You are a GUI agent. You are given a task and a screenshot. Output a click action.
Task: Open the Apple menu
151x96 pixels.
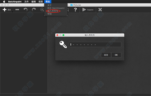pyautogui.click(x=4, y=2)
